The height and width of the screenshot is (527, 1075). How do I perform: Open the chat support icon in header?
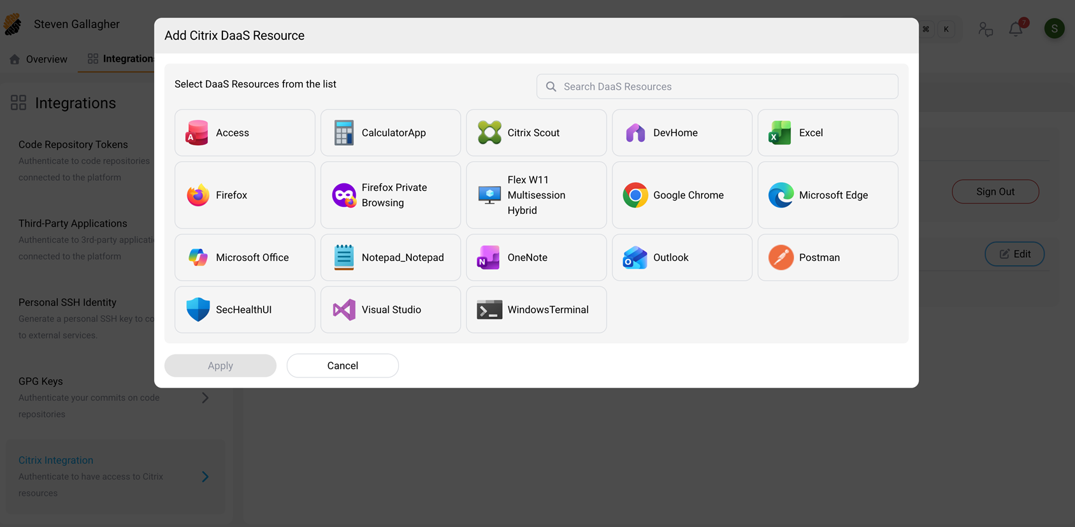[x=986, y=29]
